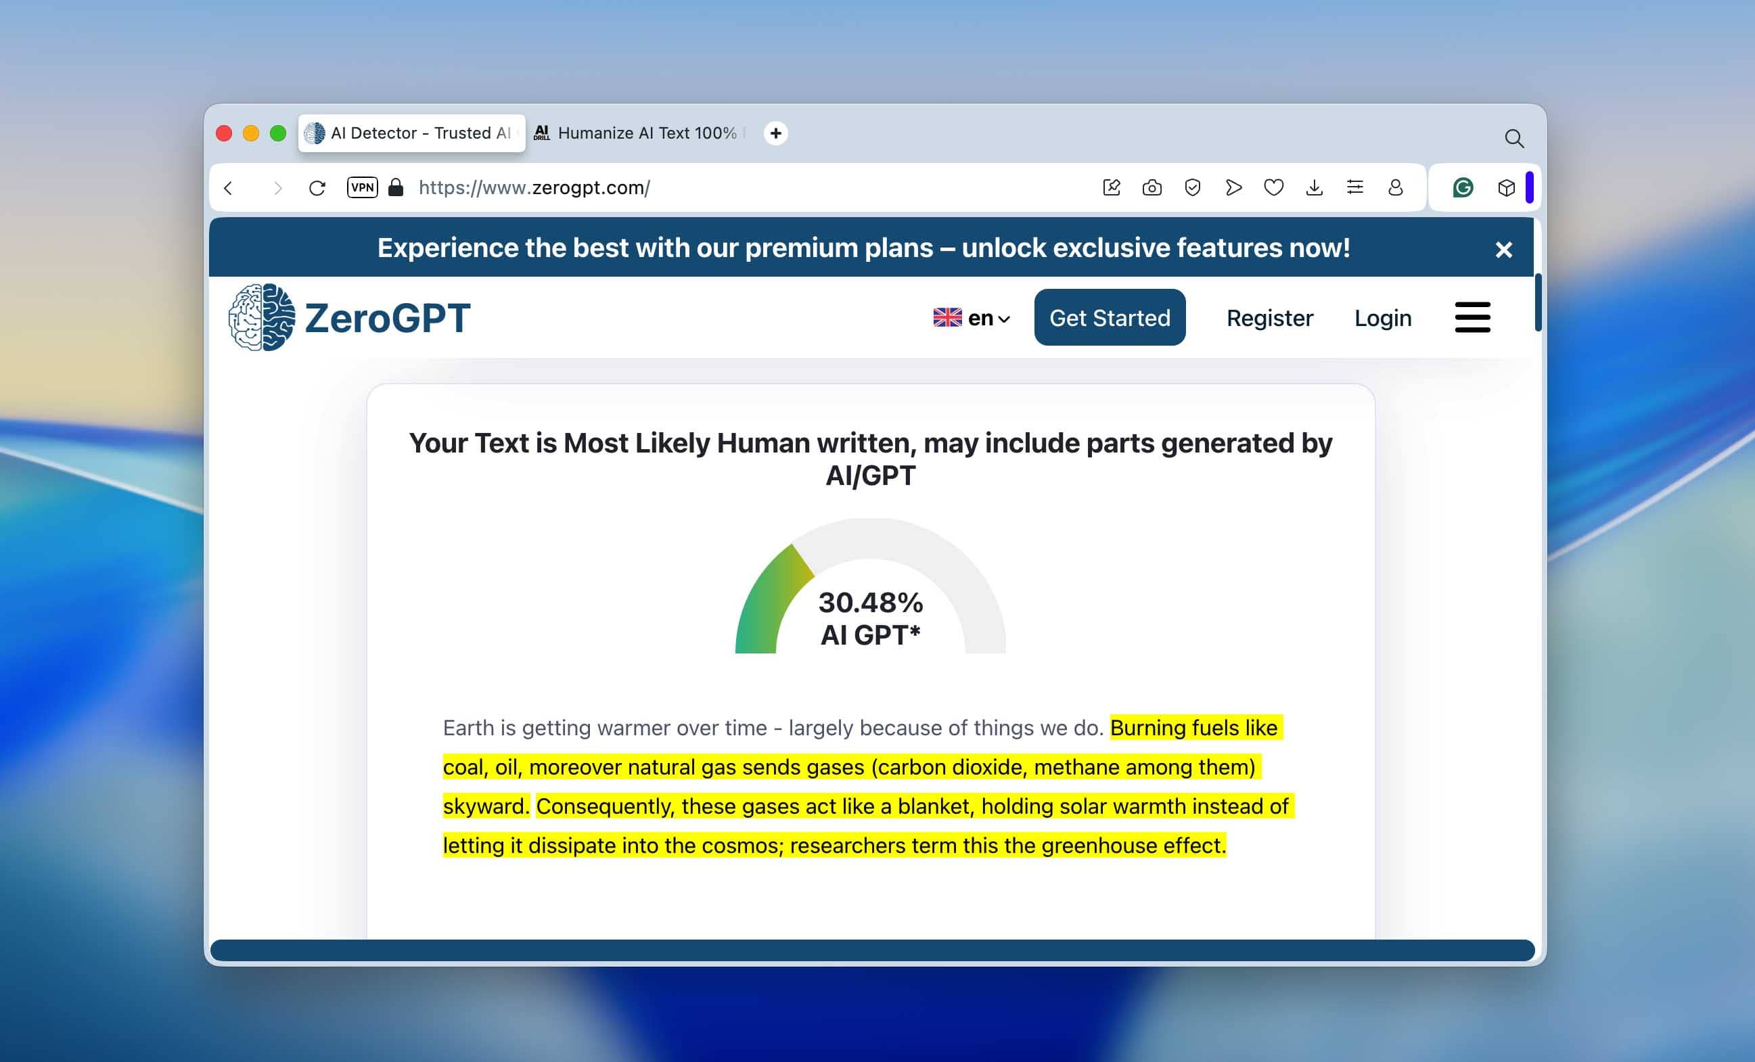Open the easy setup sliders icon
The image size is (1755, 1062).
click(x=1354, y=187)
